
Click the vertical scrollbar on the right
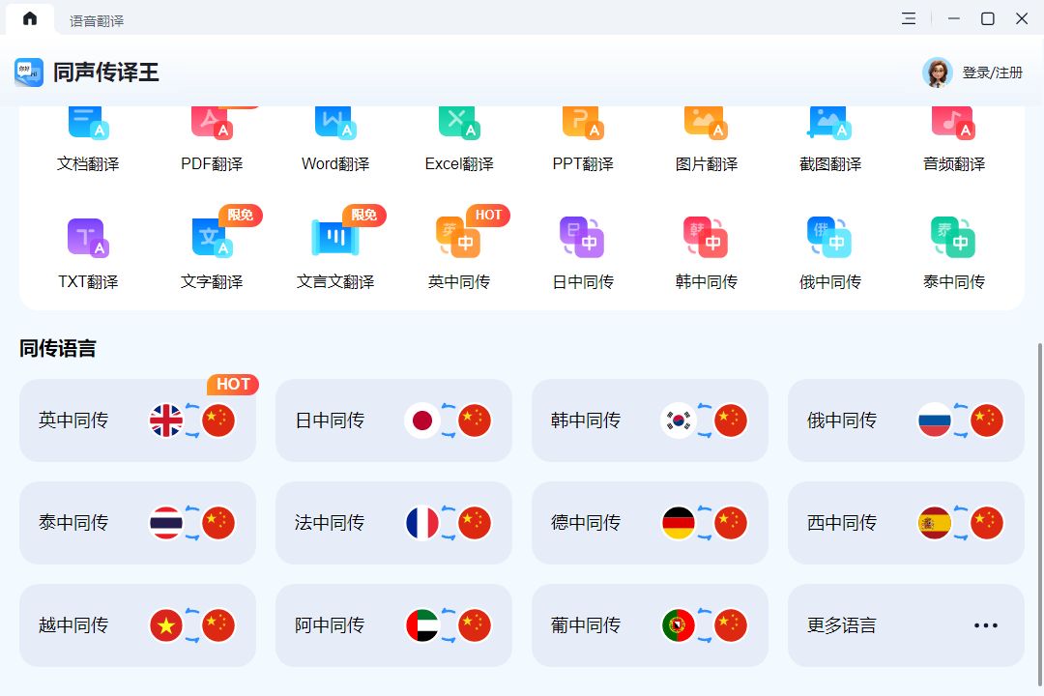tap(1040, 513)
